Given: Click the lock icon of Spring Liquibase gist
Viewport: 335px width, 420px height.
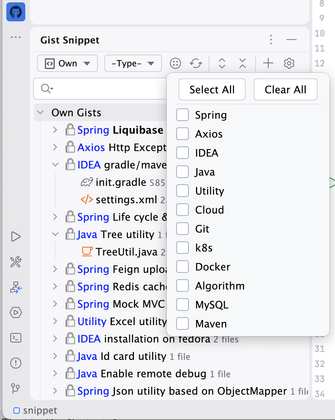Looking at the screenshot, I should (70, 130).
